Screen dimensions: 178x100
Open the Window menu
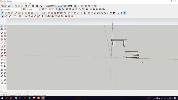tap(25, 3)
